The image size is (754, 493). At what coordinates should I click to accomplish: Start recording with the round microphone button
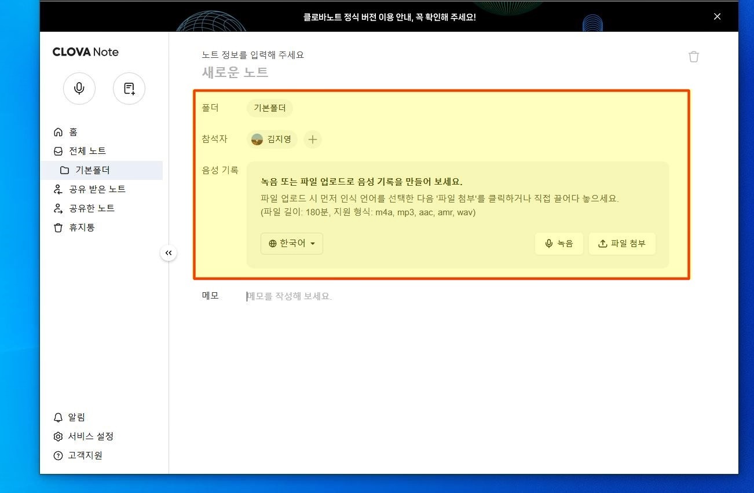pyautogui.click(x=79, y=89)
